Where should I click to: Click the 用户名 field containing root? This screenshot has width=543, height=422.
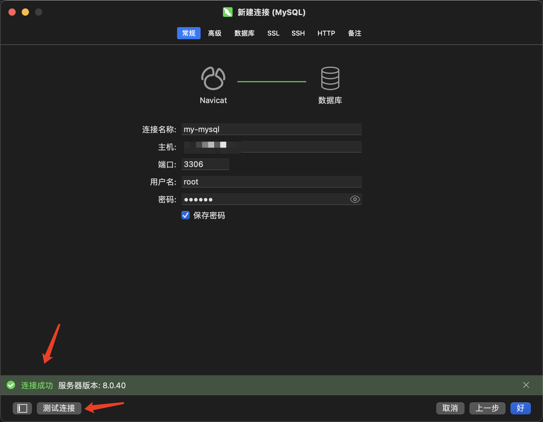271,182
